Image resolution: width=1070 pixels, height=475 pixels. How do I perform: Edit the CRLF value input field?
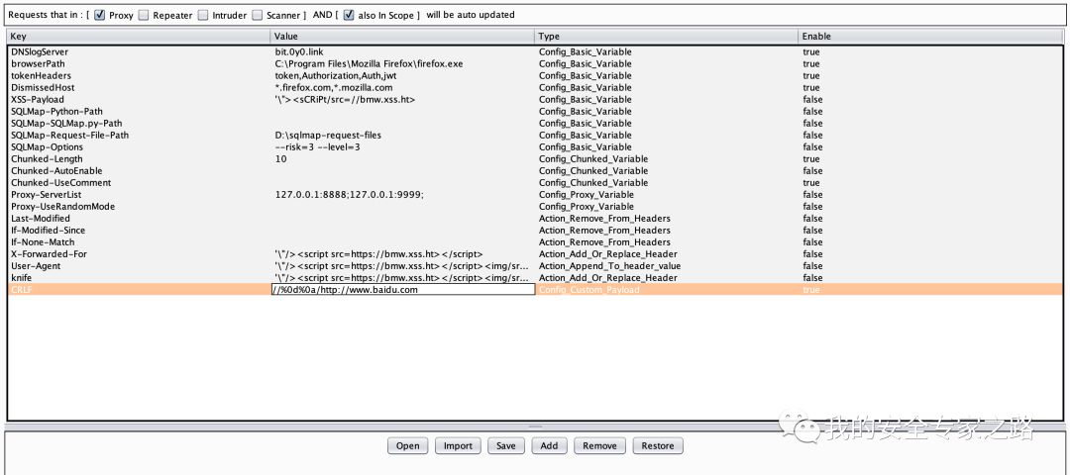[x=402, y=290]
